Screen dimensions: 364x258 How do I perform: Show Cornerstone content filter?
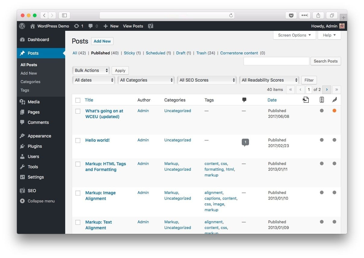click(239, 53)
